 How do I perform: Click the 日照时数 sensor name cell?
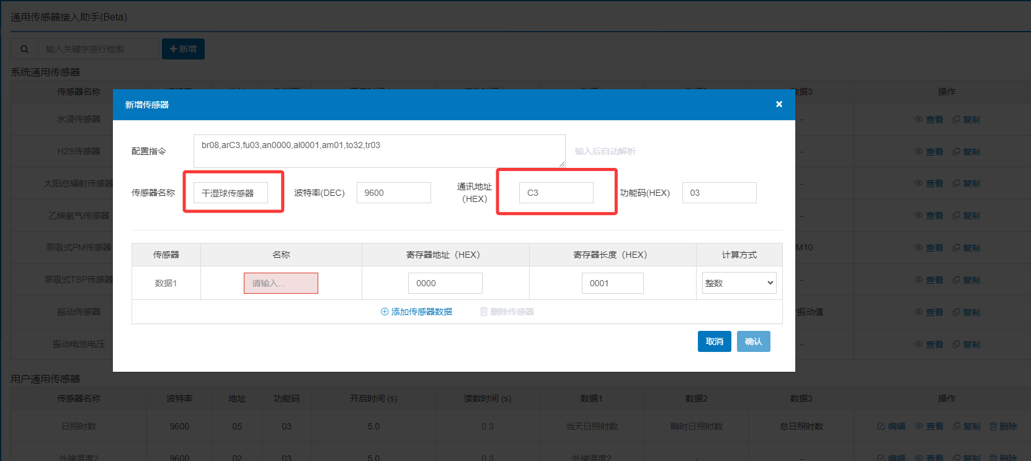point(79,426)
